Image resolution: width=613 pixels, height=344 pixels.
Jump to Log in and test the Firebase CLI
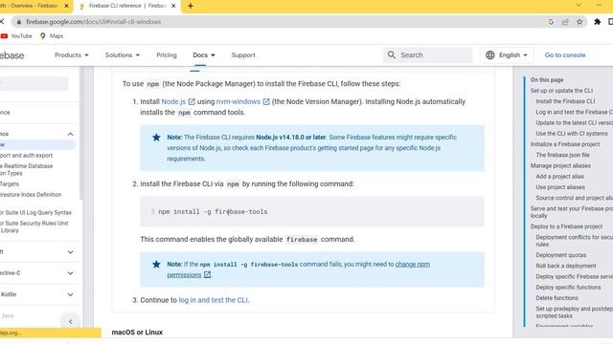(x=574, y=112)
